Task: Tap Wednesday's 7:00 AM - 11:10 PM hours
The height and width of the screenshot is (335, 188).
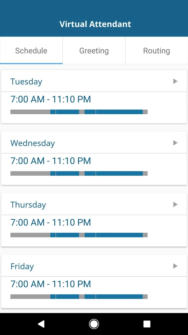Action: pyautogui.click(x=51, y=161)
